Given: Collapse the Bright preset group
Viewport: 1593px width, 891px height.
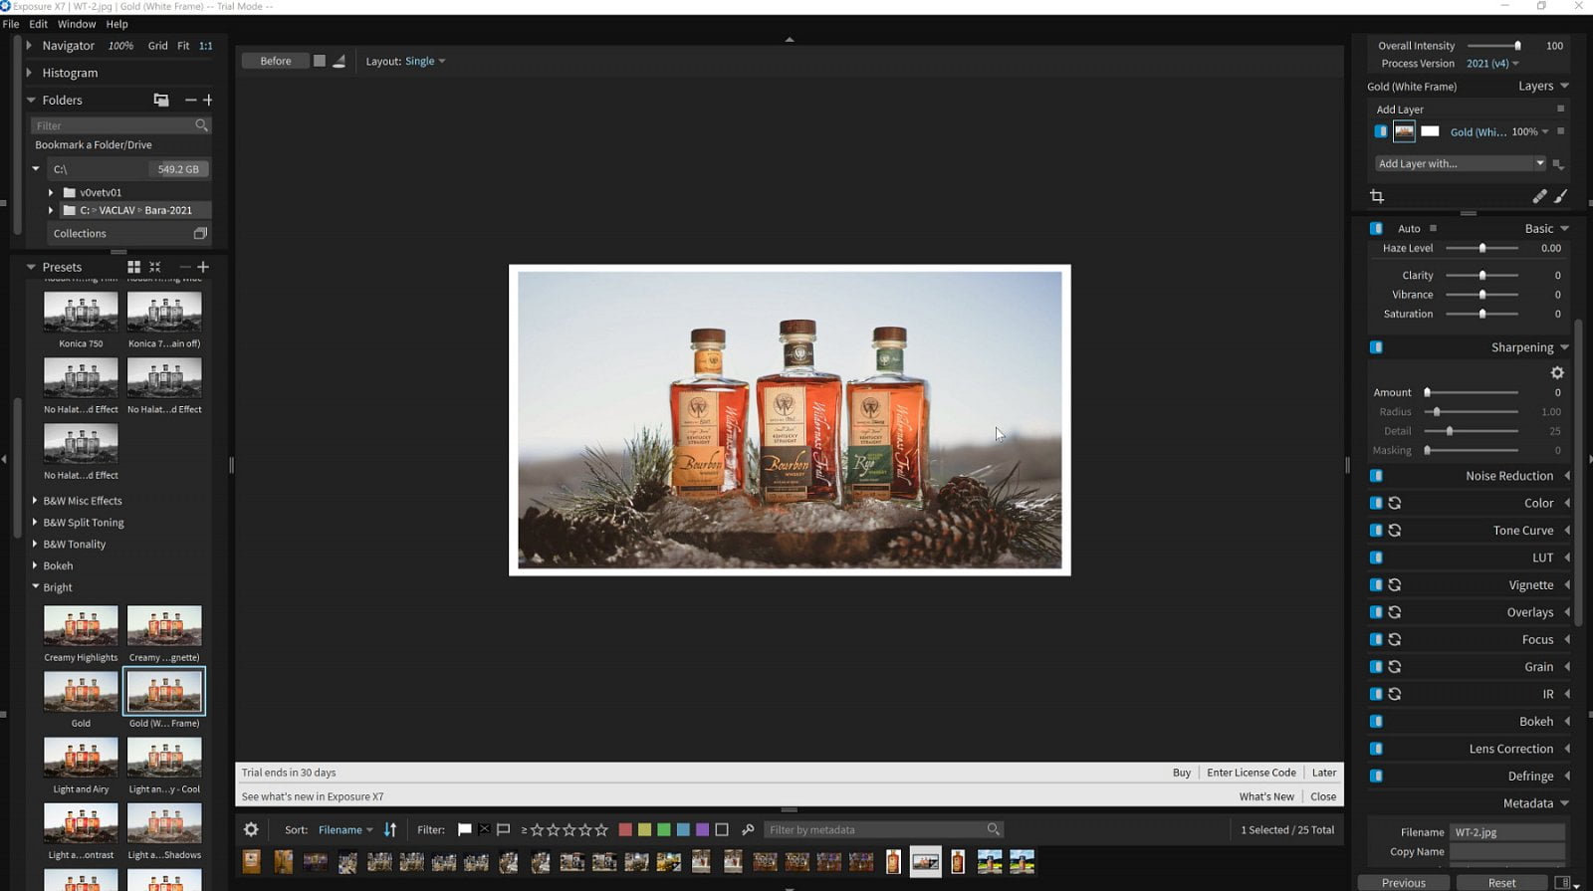Looking at the screenshot, I should pyautogui.click(x=35, y=586).
